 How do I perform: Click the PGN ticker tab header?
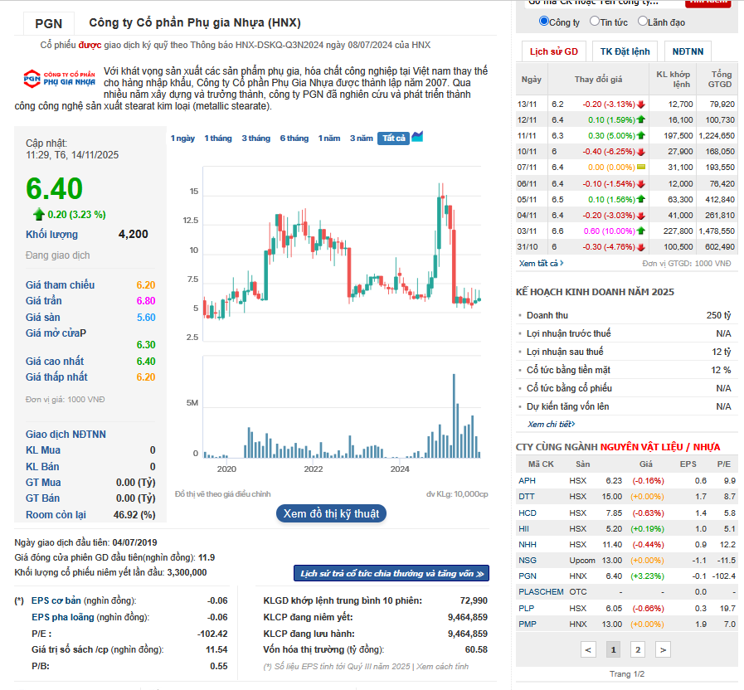tap(49, 23)
